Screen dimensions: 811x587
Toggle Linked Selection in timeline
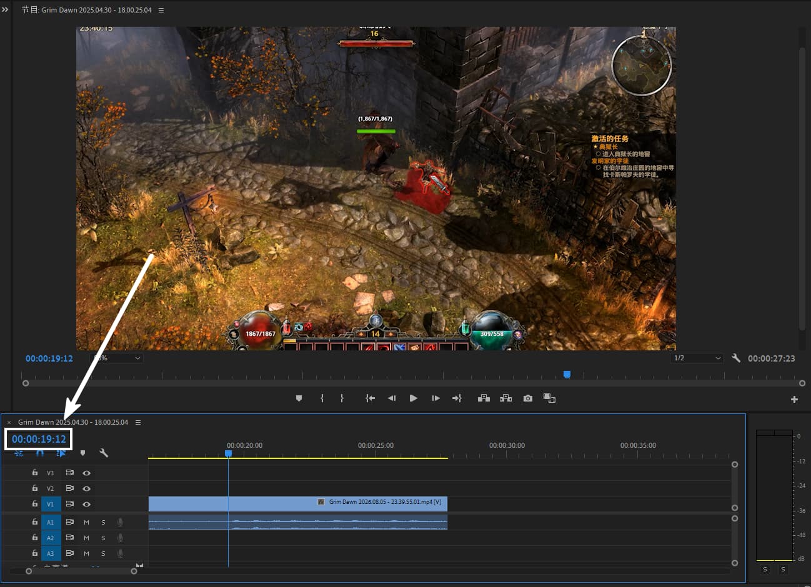61,453
